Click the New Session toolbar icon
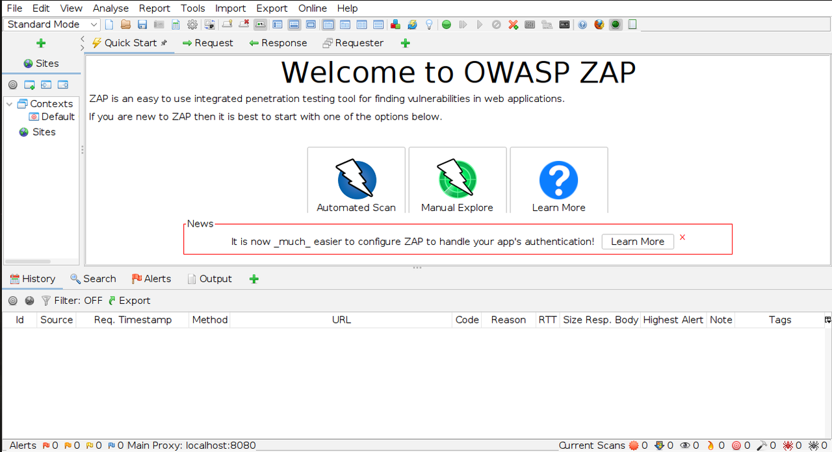Image resolution: width=832 pixels, height=452 pixels. tap(109, 25)
